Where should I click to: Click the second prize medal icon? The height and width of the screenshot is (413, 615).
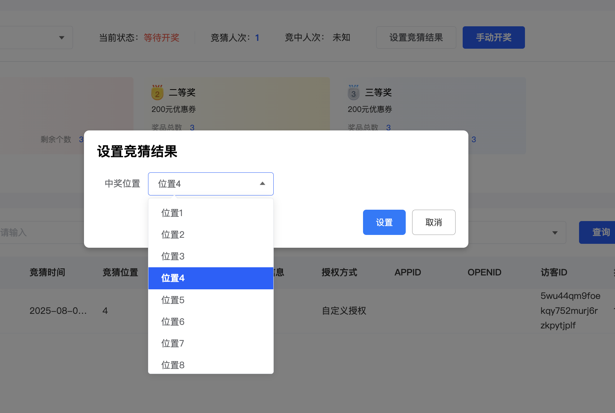(157, 93)
